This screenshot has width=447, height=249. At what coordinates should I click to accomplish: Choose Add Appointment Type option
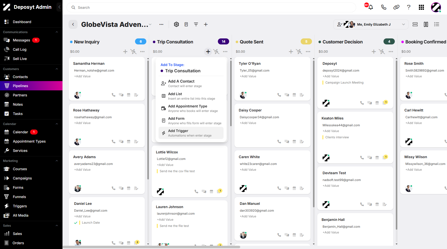(191, 108)
